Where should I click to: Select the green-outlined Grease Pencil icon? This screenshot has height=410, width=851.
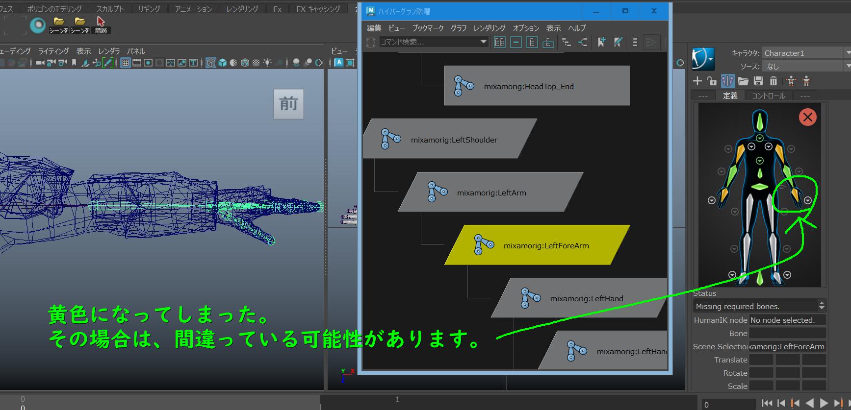(107, 63)
